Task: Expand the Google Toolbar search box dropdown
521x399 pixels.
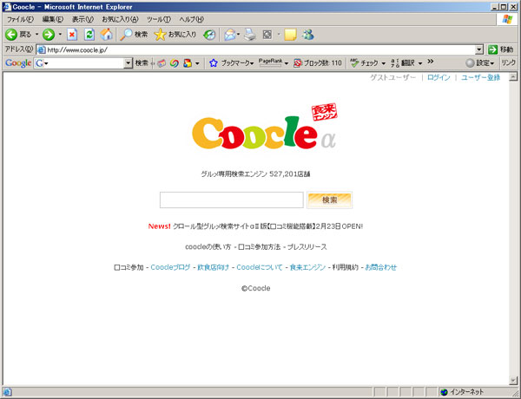Action: (x=128, y=63)
